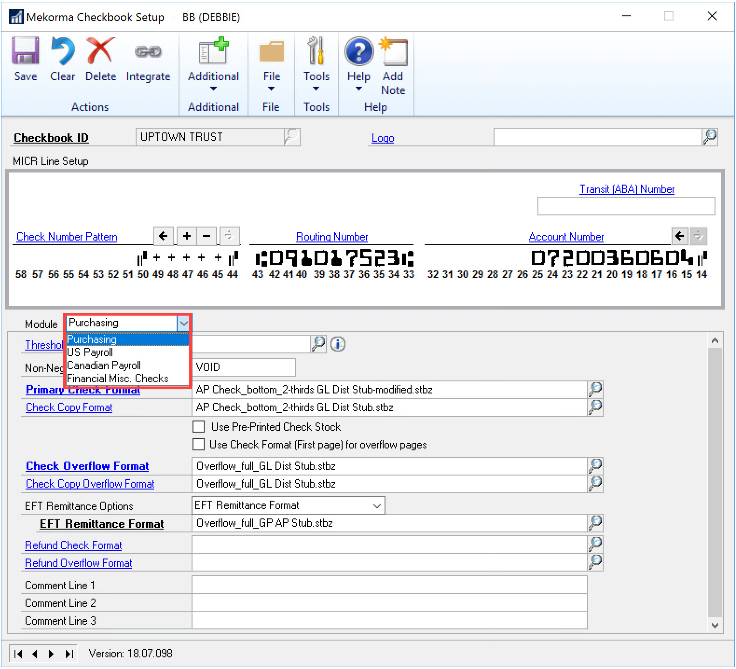Click the Comment Line 1 text field
Viewport: 736px width, 669px height.
pos(389,585)
